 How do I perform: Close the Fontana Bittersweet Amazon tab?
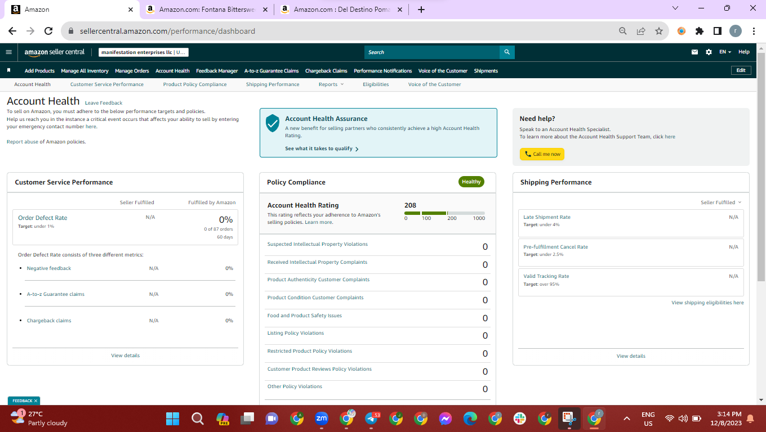click(x=265, y=10)
